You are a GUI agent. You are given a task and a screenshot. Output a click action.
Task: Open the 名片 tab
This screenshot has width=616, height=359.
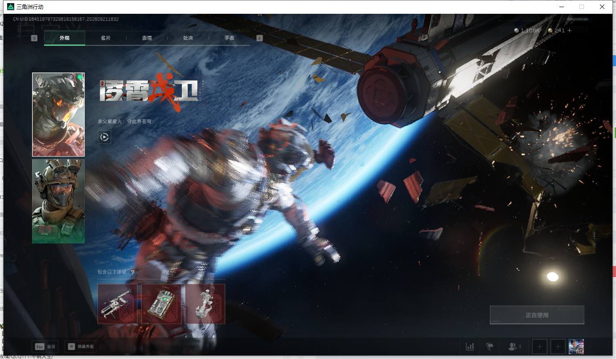(106, 38)
